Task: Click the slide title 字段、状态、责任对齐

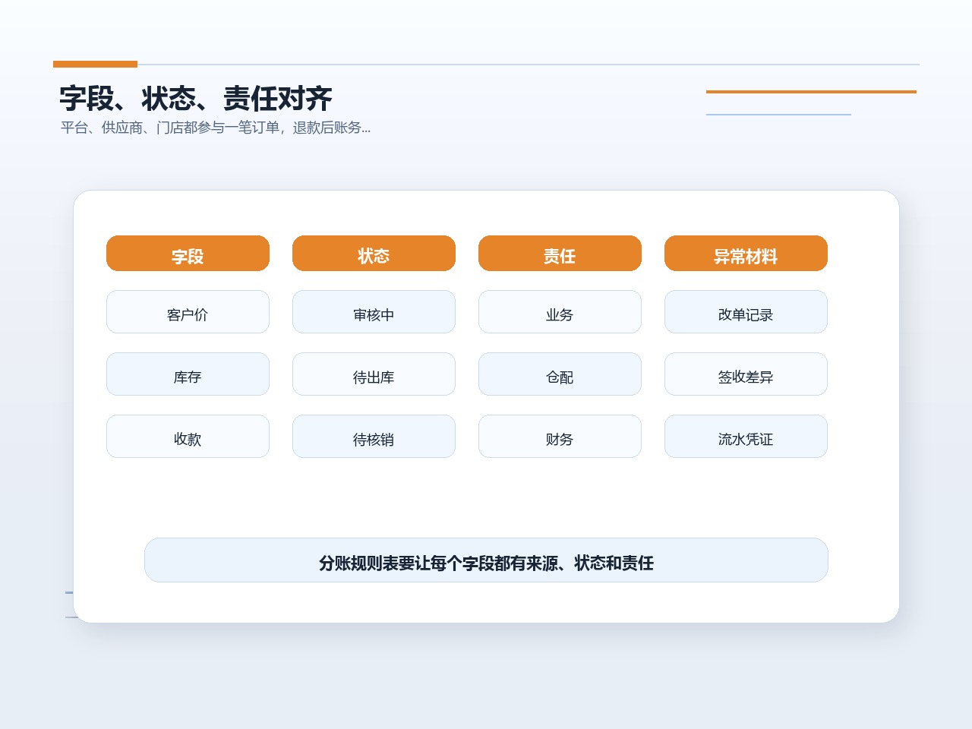Action: 196,99
